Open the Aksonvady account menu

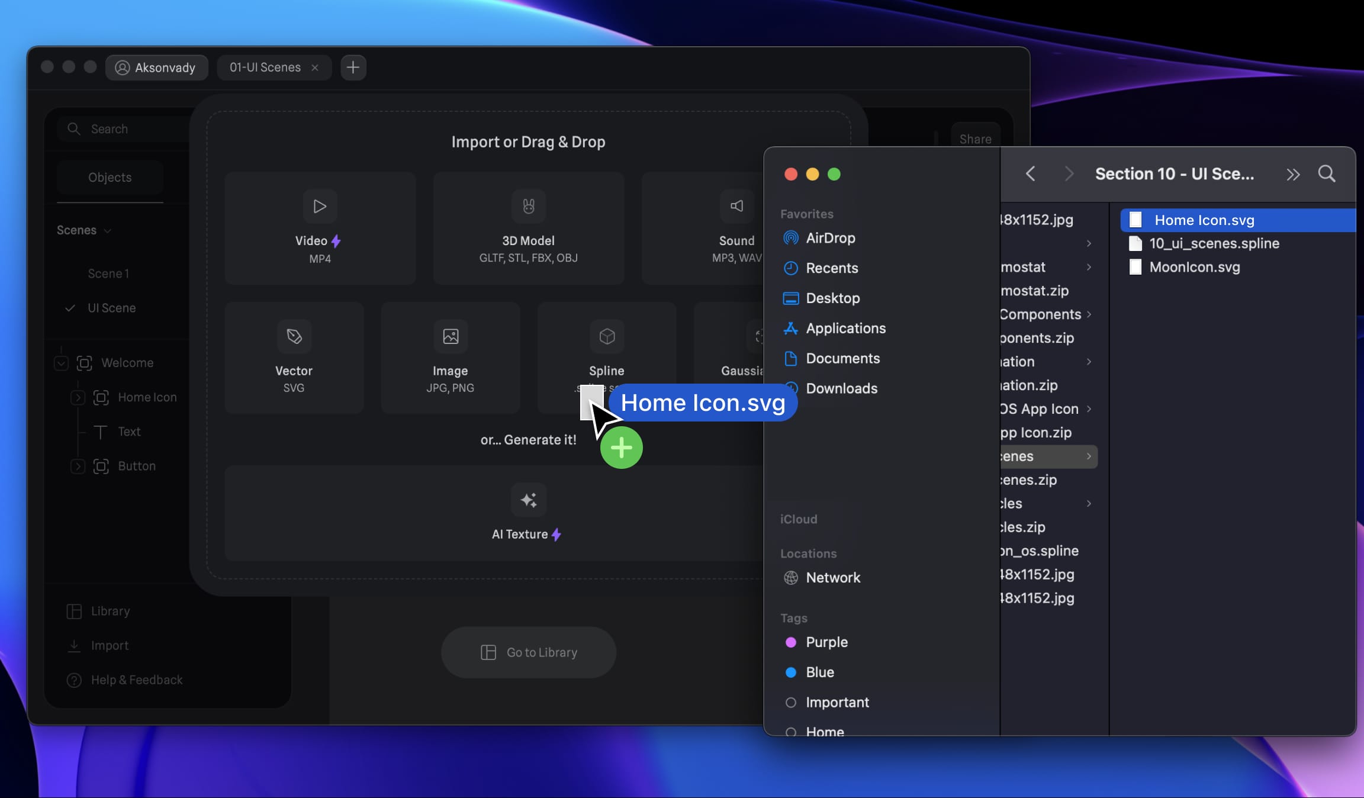click(156, 67)
